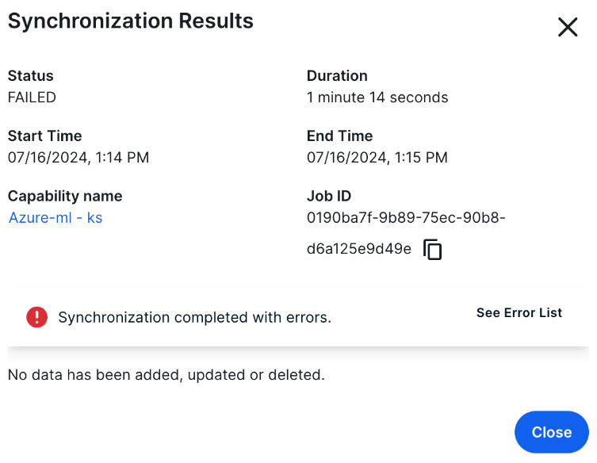Viewport: 597px width, 463px height.
Task: Select the Job ID text starting 0190ba7f
Action: pyautogui.click(x=406, y=218)
